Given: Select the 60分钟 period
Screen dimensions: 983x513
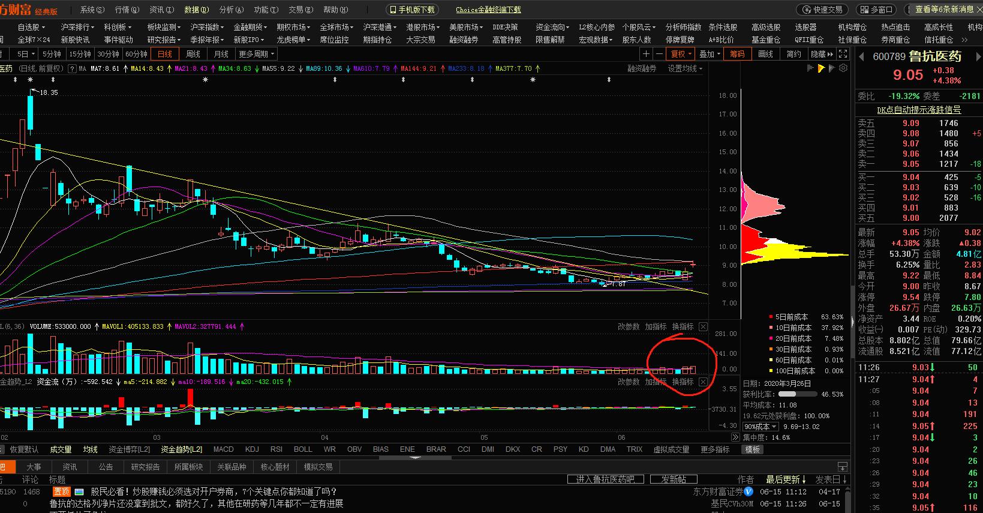Looking at the screenshot, I should (137, 54).
